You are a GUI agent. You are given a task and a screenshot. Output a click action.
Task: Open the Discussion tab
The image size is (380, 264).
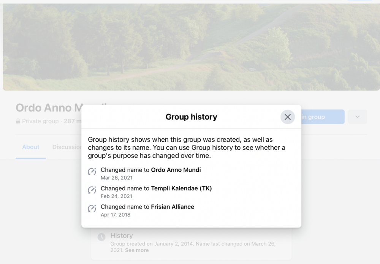point(67,147)
